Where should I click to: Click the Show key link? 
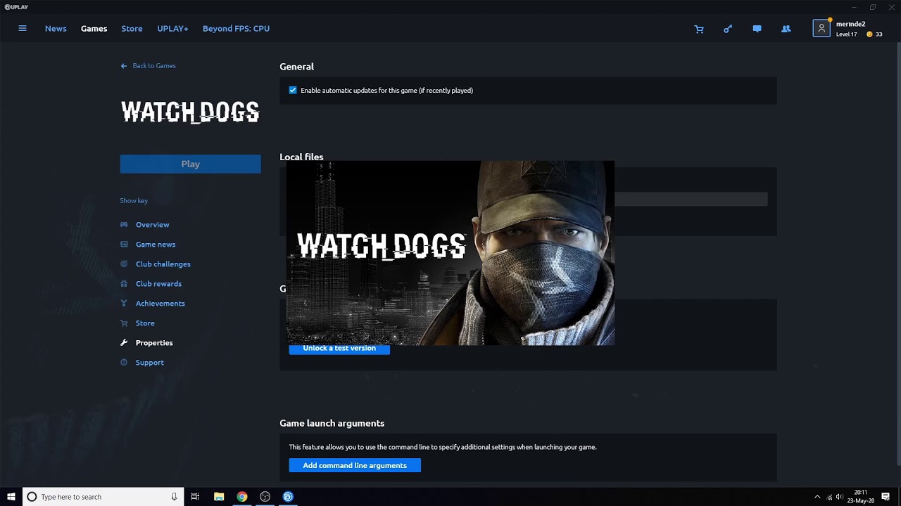click(x=134, y=201)
